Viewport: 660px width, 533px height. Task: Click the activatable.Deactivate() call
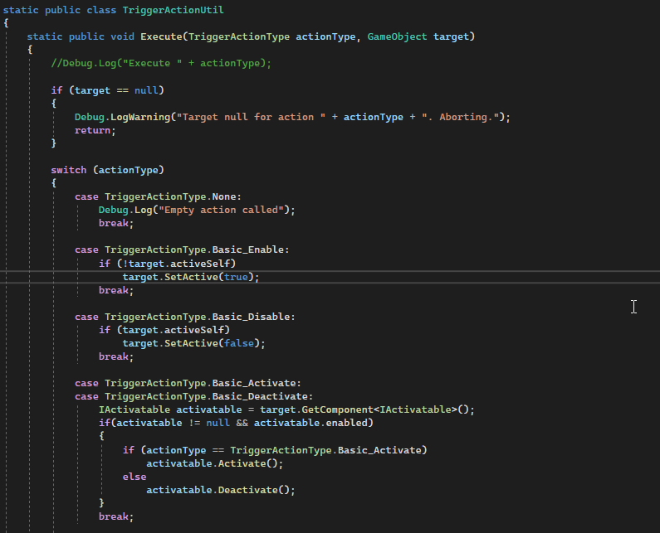tap(220, 490)
